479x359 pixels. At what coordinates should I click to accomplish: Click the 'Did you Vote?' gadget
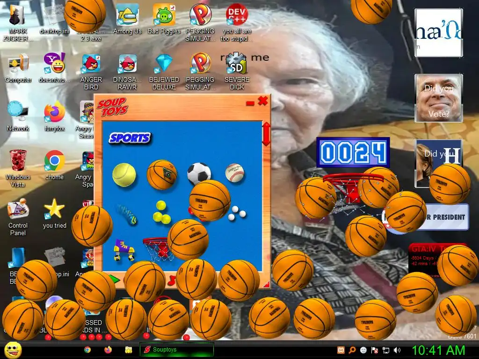pos(438,98)
